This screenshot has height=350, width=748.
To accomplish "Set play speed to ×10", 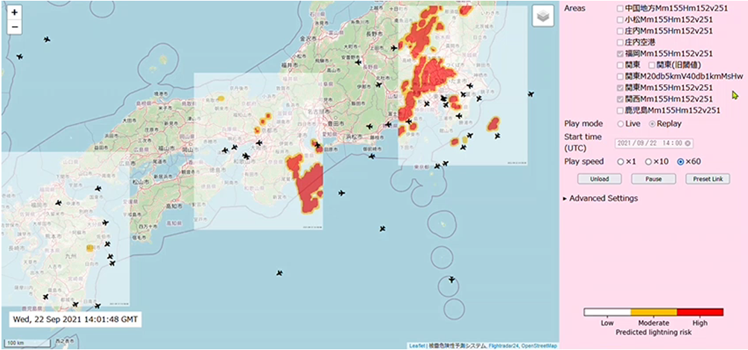I will (650, 162).
